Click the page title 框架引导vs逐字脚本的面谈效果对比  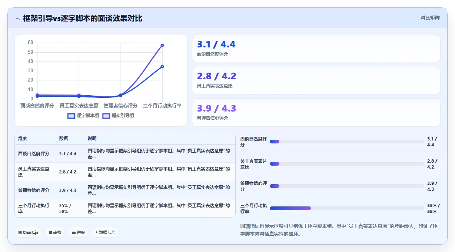click(x=83, y=19)
